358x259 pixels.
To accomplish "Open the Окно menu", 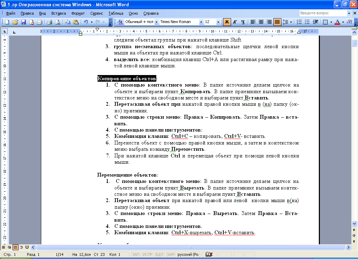I will pos(133,14).
